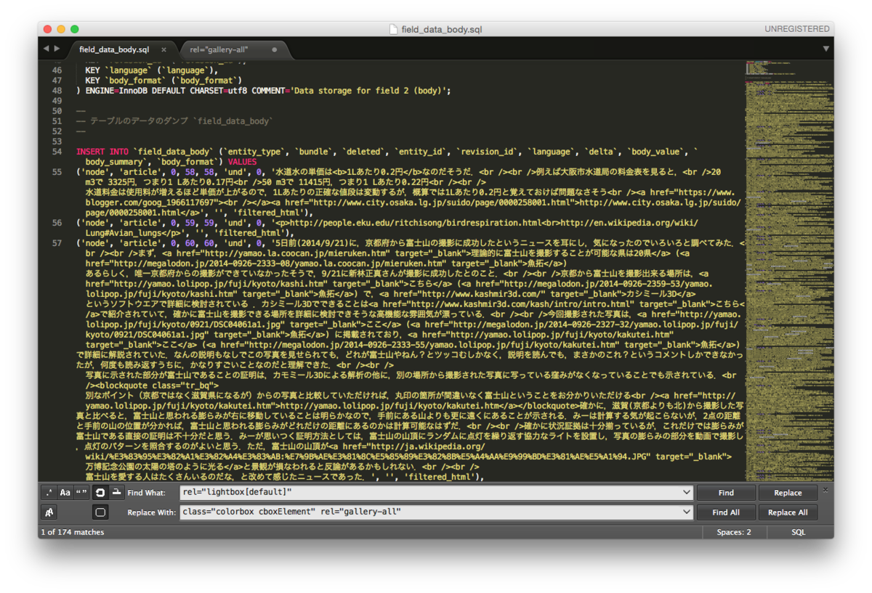Toggle the in-selection search option

[x=116, y=493]
